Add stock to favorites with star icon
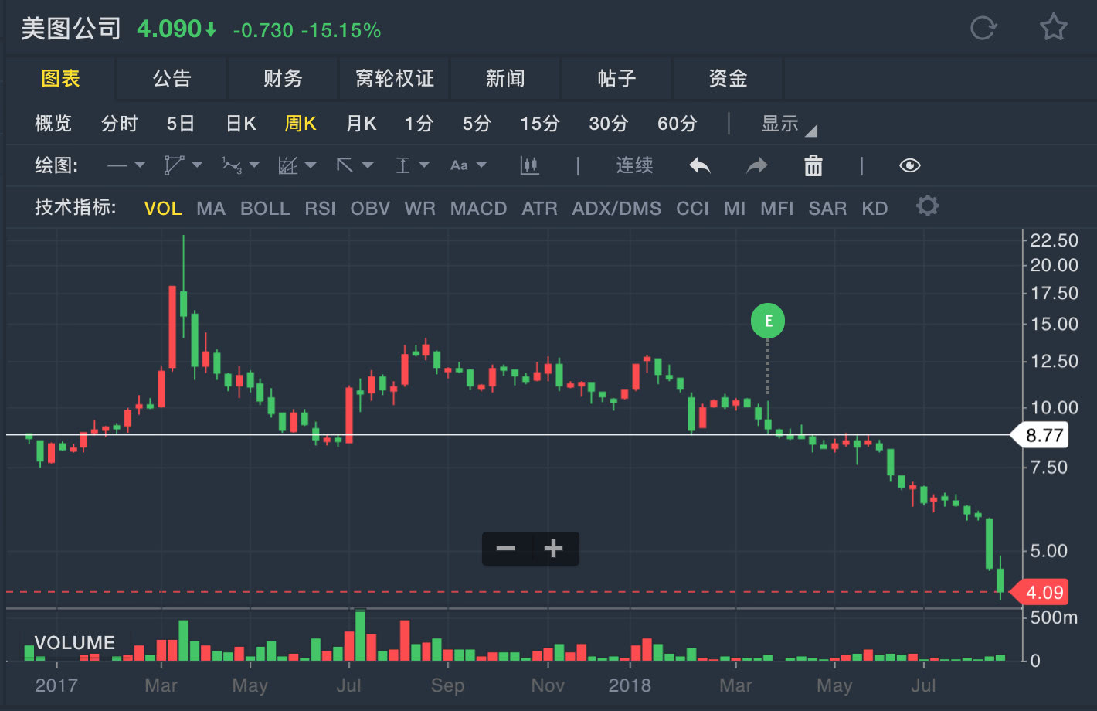Image resolution: width=1097 pixels, height=711 pixels. (1053, 29)
